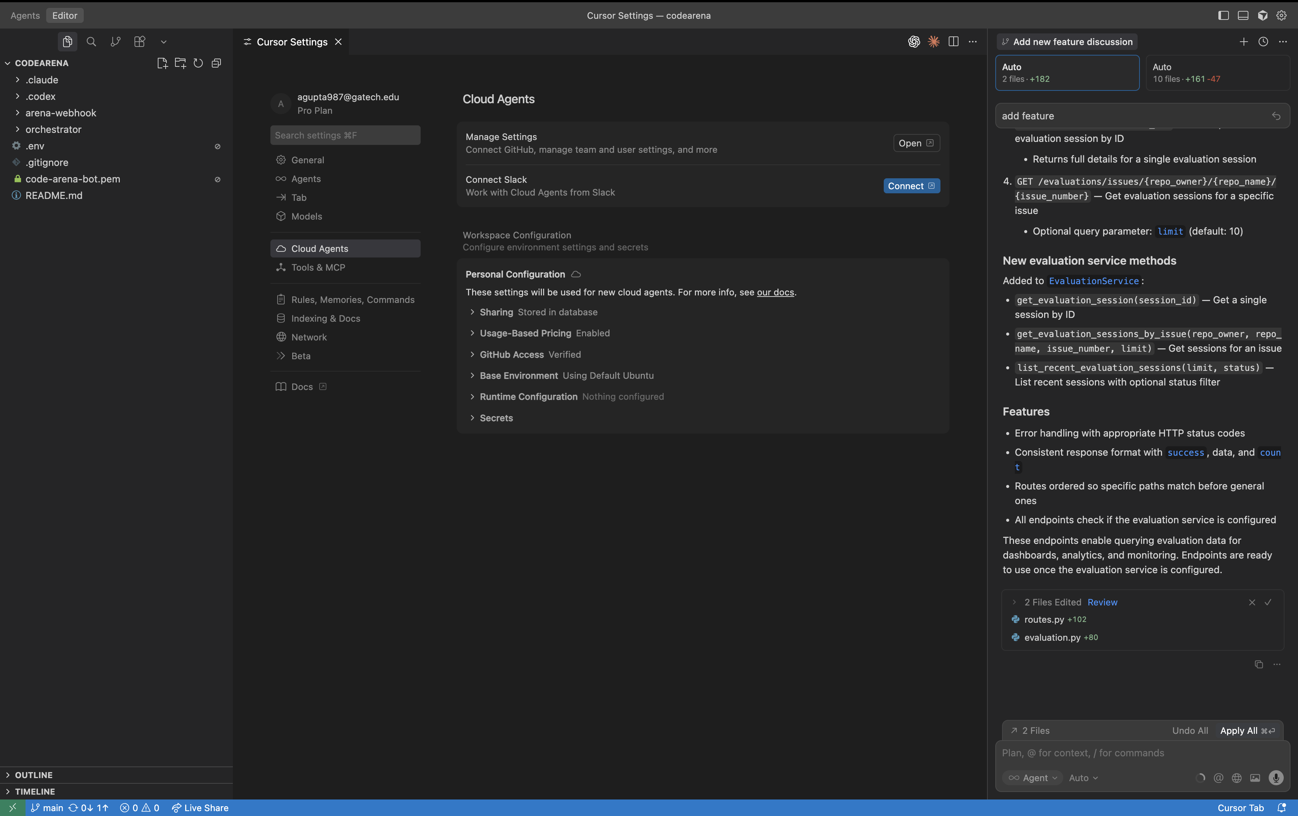This screenshot has width=1298, height=816.
Task: Click the loading progress spinner in chat input
Action: pos(1200,778)
